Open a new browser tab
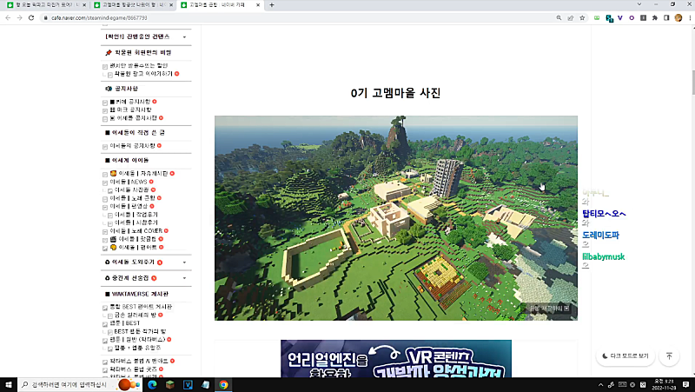The image size is (695, 392). tap(272, 5)
